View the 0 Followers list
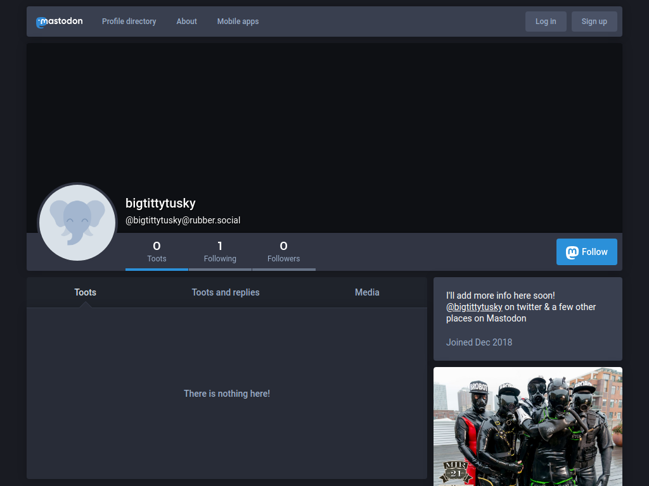Viewport: 649px width, 486px height. 283,252
